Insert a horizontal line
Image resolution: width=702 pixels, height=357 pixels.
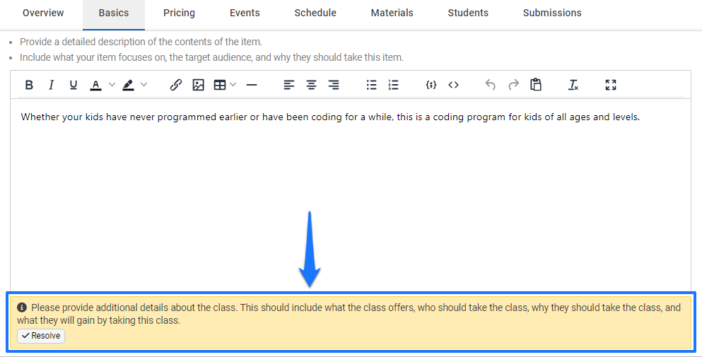pyautogui.click(x=252, y=85)
